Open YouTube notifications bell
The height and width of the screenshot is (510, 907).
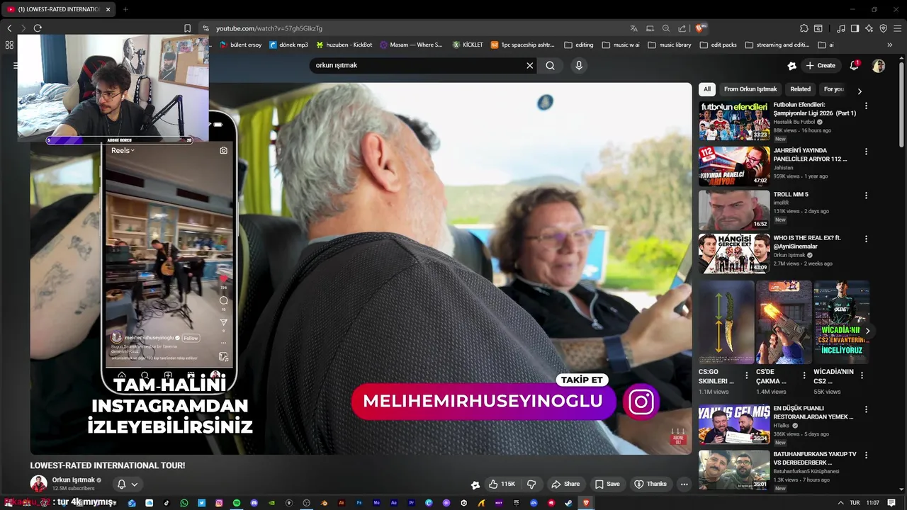click(854, 65)
